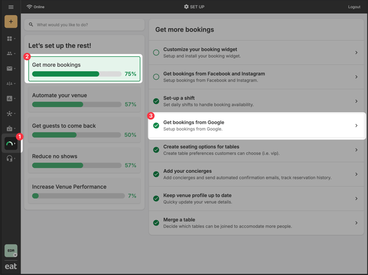Click the '75%' value on Get more bookings
368x275 pixels.
pos(131,74)
